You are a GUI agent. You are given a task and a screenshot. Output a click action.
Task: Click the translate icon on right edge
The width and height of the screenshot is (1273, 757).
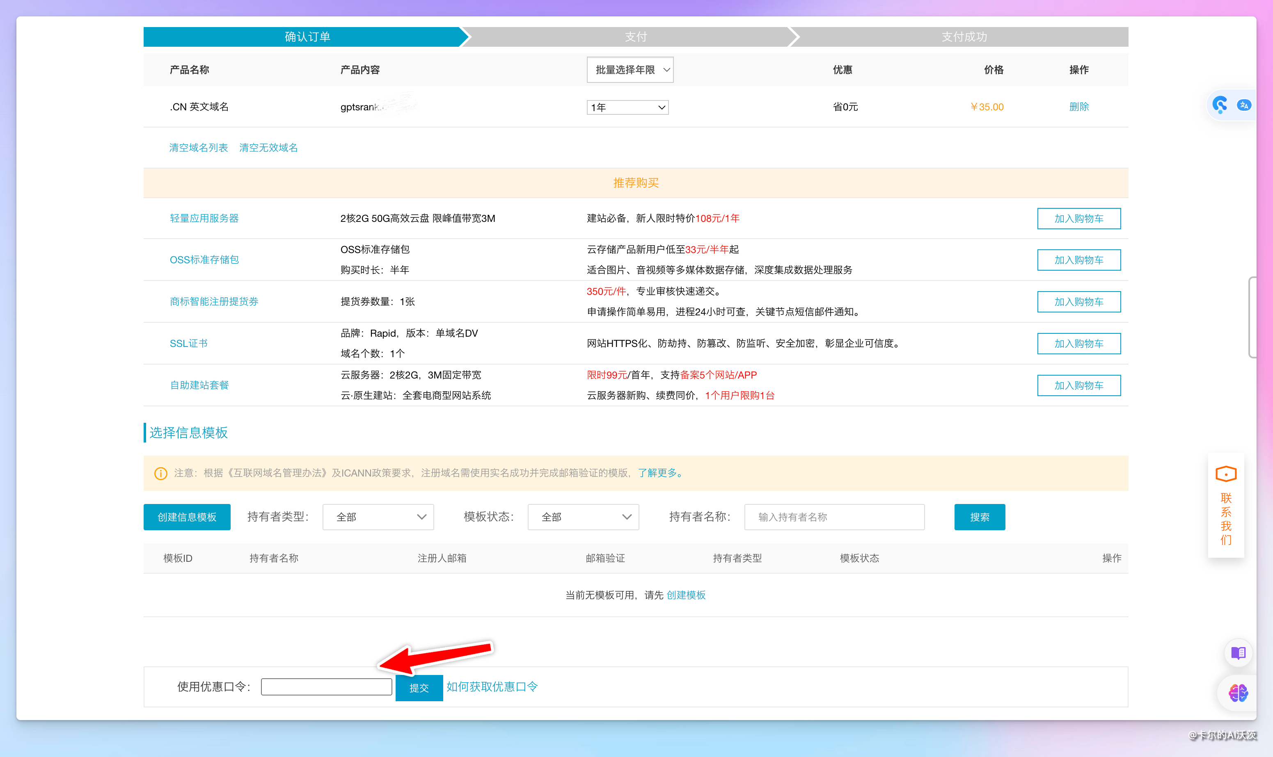(x=1243, y=105)
